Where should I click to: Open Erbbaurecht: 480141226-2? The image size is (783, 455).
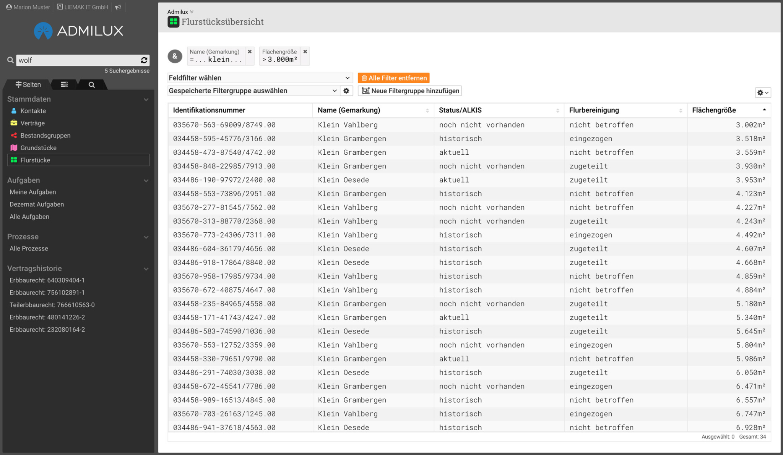coord(47,317)
